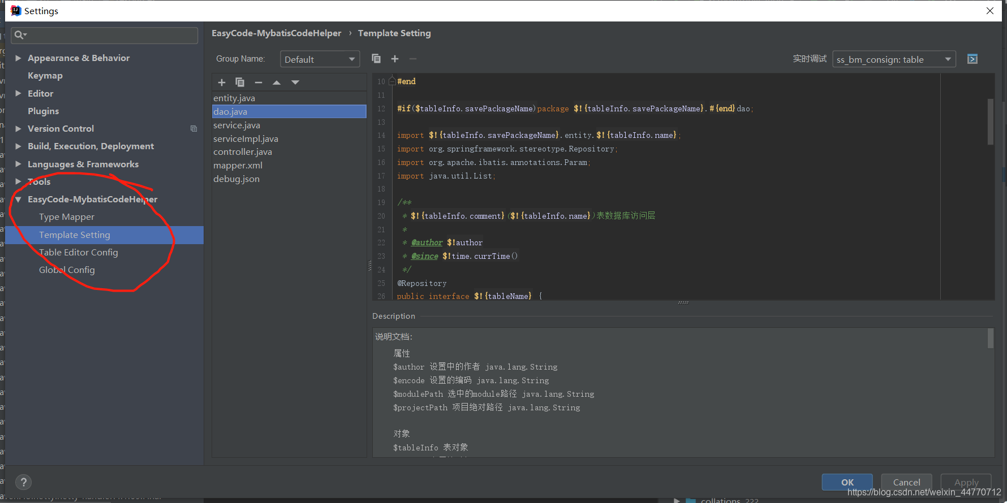Click the OK button
The image size is (1007, 503).
point(847,482)
